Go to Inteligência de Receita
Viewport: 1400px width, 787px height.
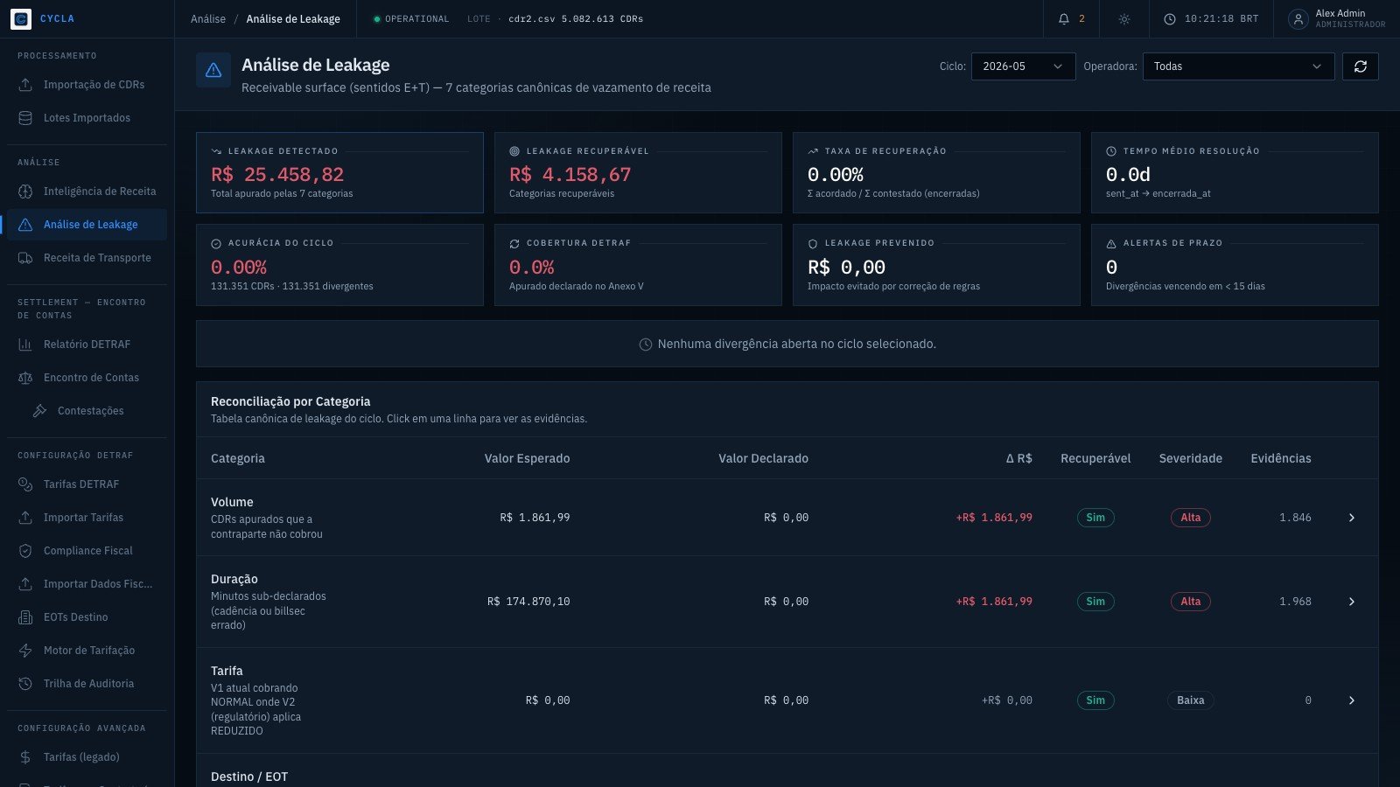pyautogui.click(x=87, y=192)
